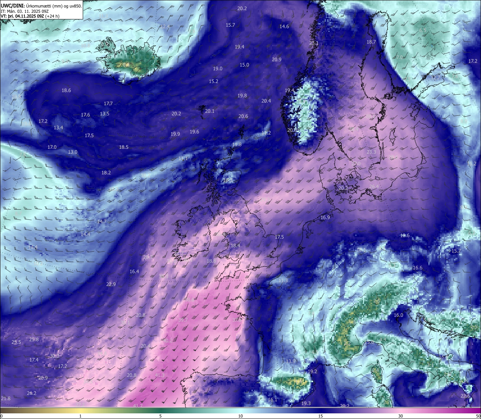Click the 22.6 value at the lower right
Viewport: 481px width, 419px height.
(465, 396)
